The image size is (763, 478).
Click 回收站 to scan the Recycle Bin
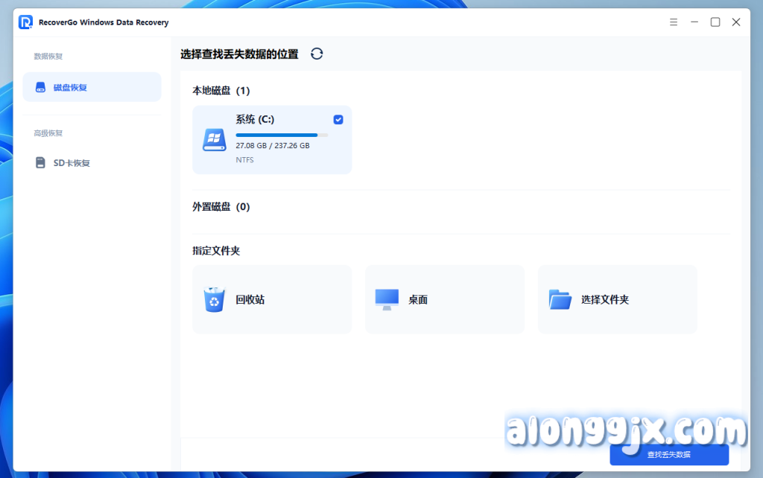click(x=272, y=299)
